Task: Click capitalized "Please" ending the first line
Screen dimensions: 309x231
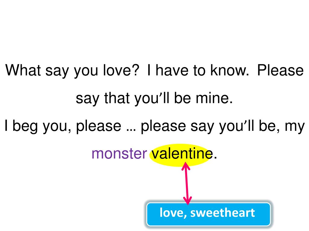Action: click(x=280, y=70)
